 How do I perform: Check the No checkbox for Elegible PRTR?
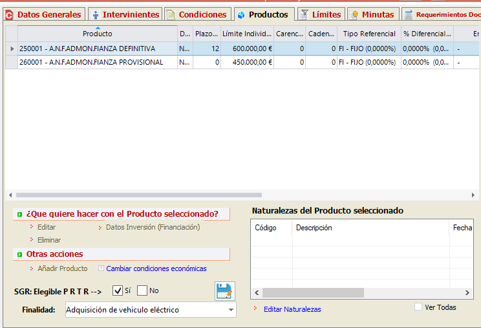pyautogui.click(x=142, y=290)
